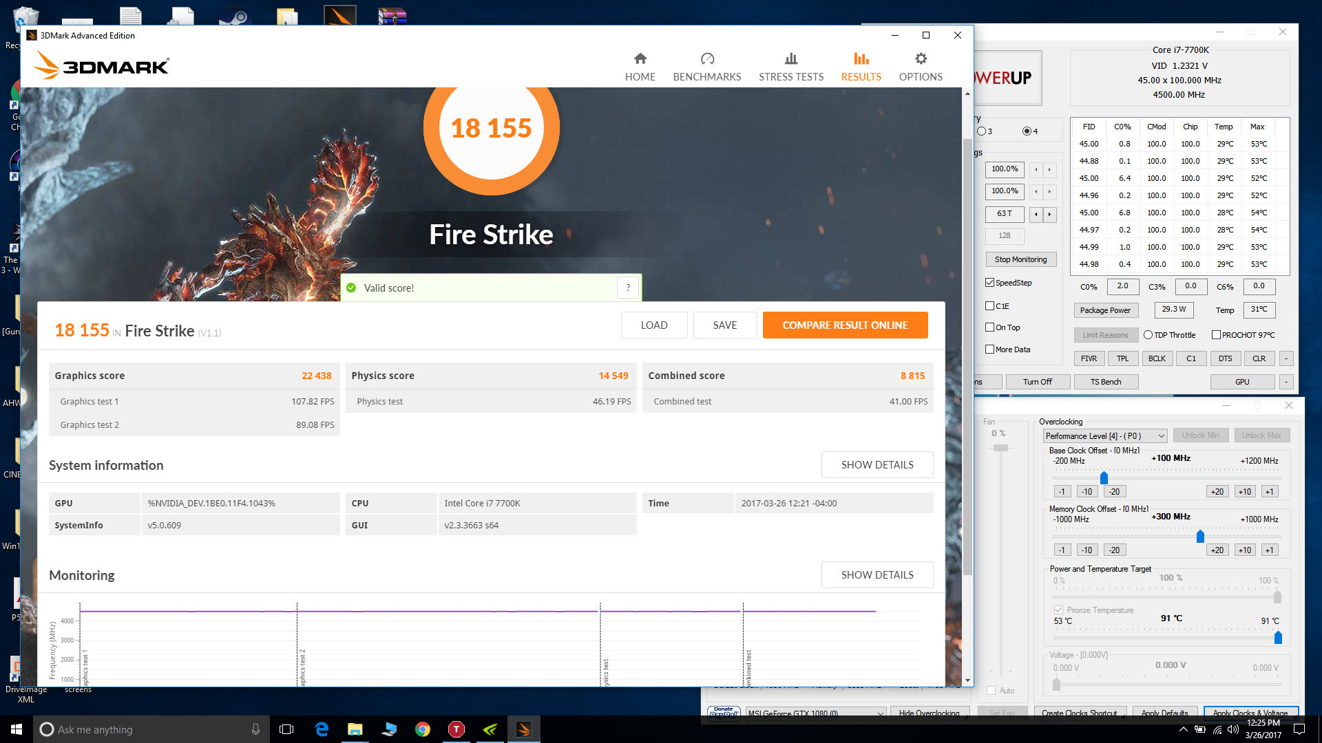Screen dimensions: 1322x743
Task: Open the Home tab in 3DMark
Action: click(x=640, y=67)
